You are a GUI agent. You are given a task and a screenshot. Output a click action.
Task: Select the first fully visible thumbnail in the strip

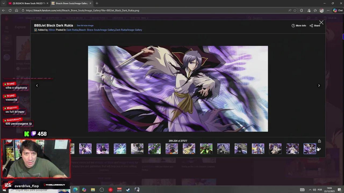(85, 149)
